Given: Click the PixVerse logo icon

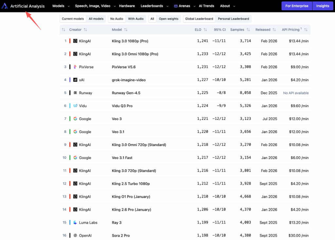Looking at the screenshot, I should pos(75,67).
